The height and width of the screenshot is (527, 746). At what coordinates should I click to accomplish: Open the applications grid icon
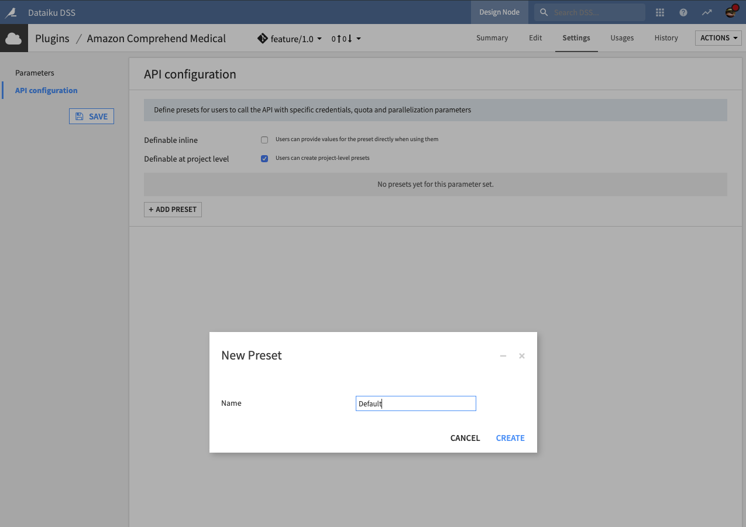[659, 12]
